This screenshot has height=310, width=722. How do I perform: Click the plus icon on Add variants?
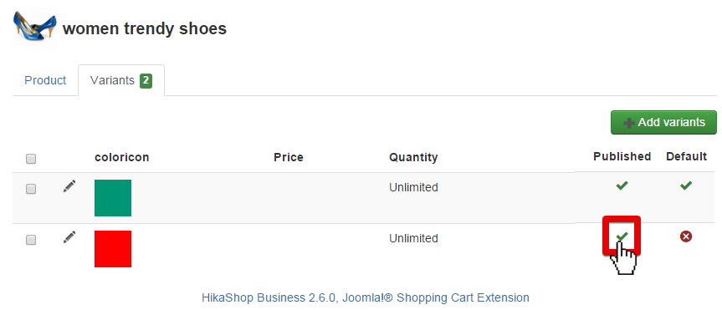pos(629,123)
